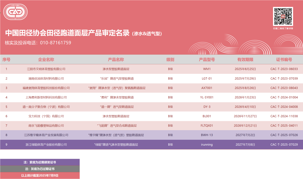Click the '证书编号' column header
The height and width of the screenshot is (179, 303).
click(x=284, y=59)
